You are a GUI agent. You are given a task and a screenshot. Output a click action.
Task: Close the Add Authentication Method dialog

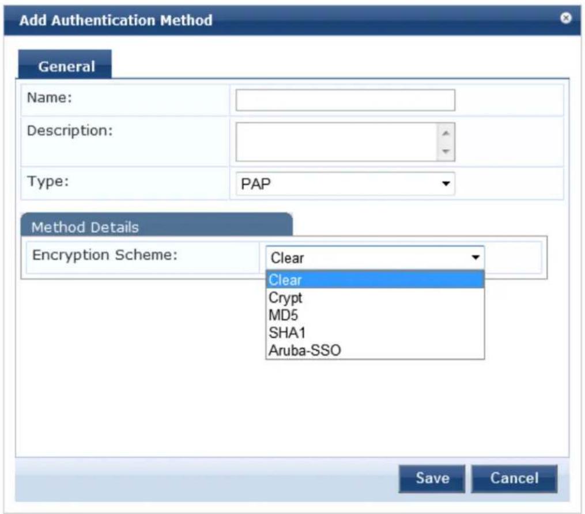pyautogui.click(x=565, y=18)
